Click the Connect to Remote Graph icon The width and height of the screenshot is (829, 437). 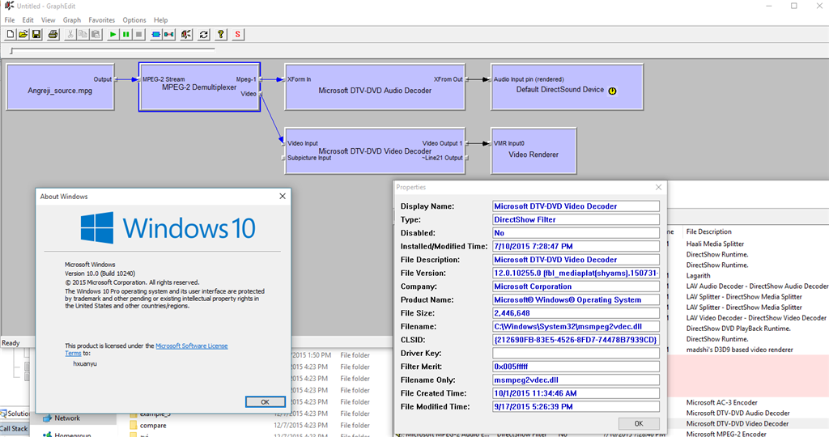[169, 34]
